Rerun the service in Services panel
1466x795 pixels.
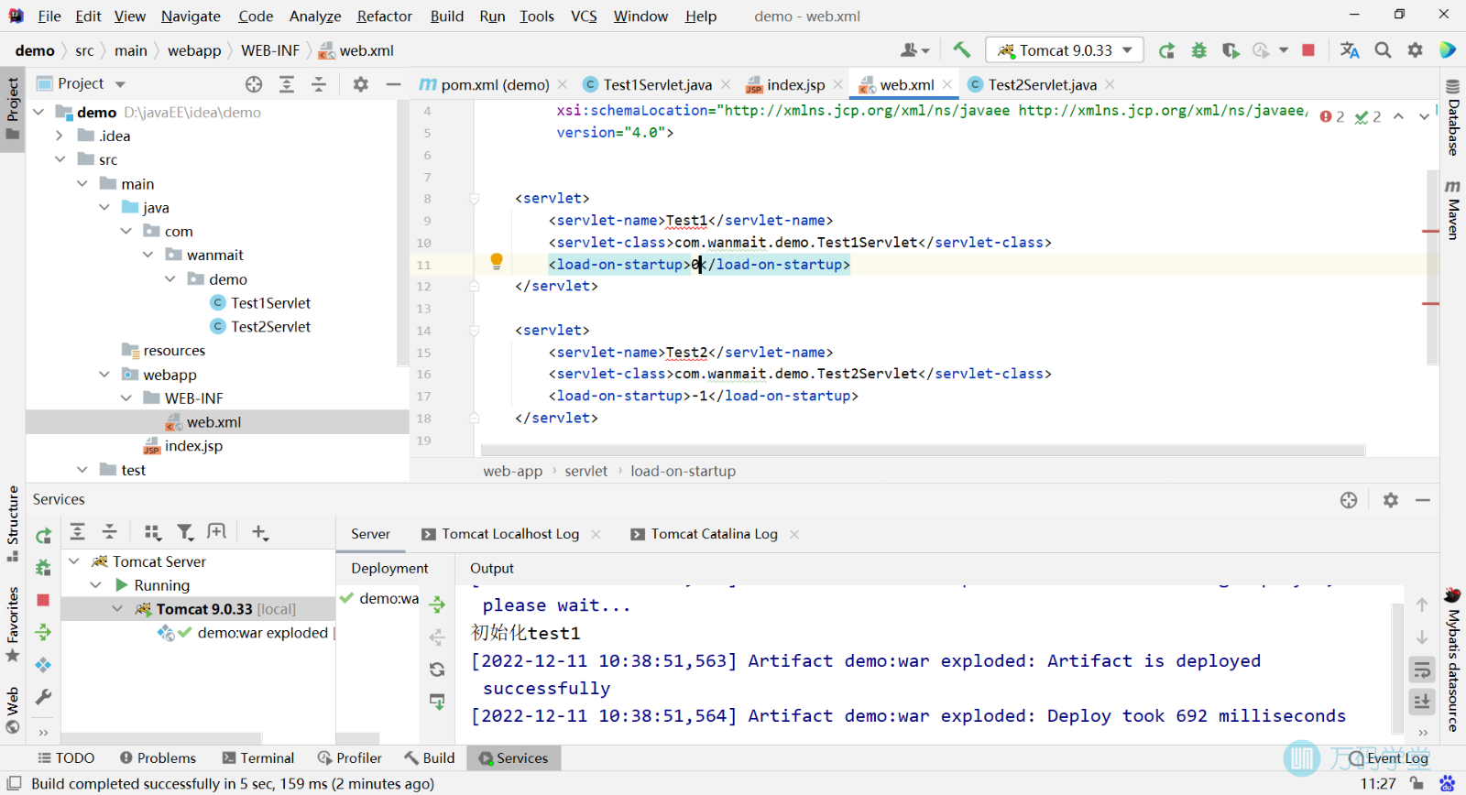pyautogui.click(x=43, y=536)
